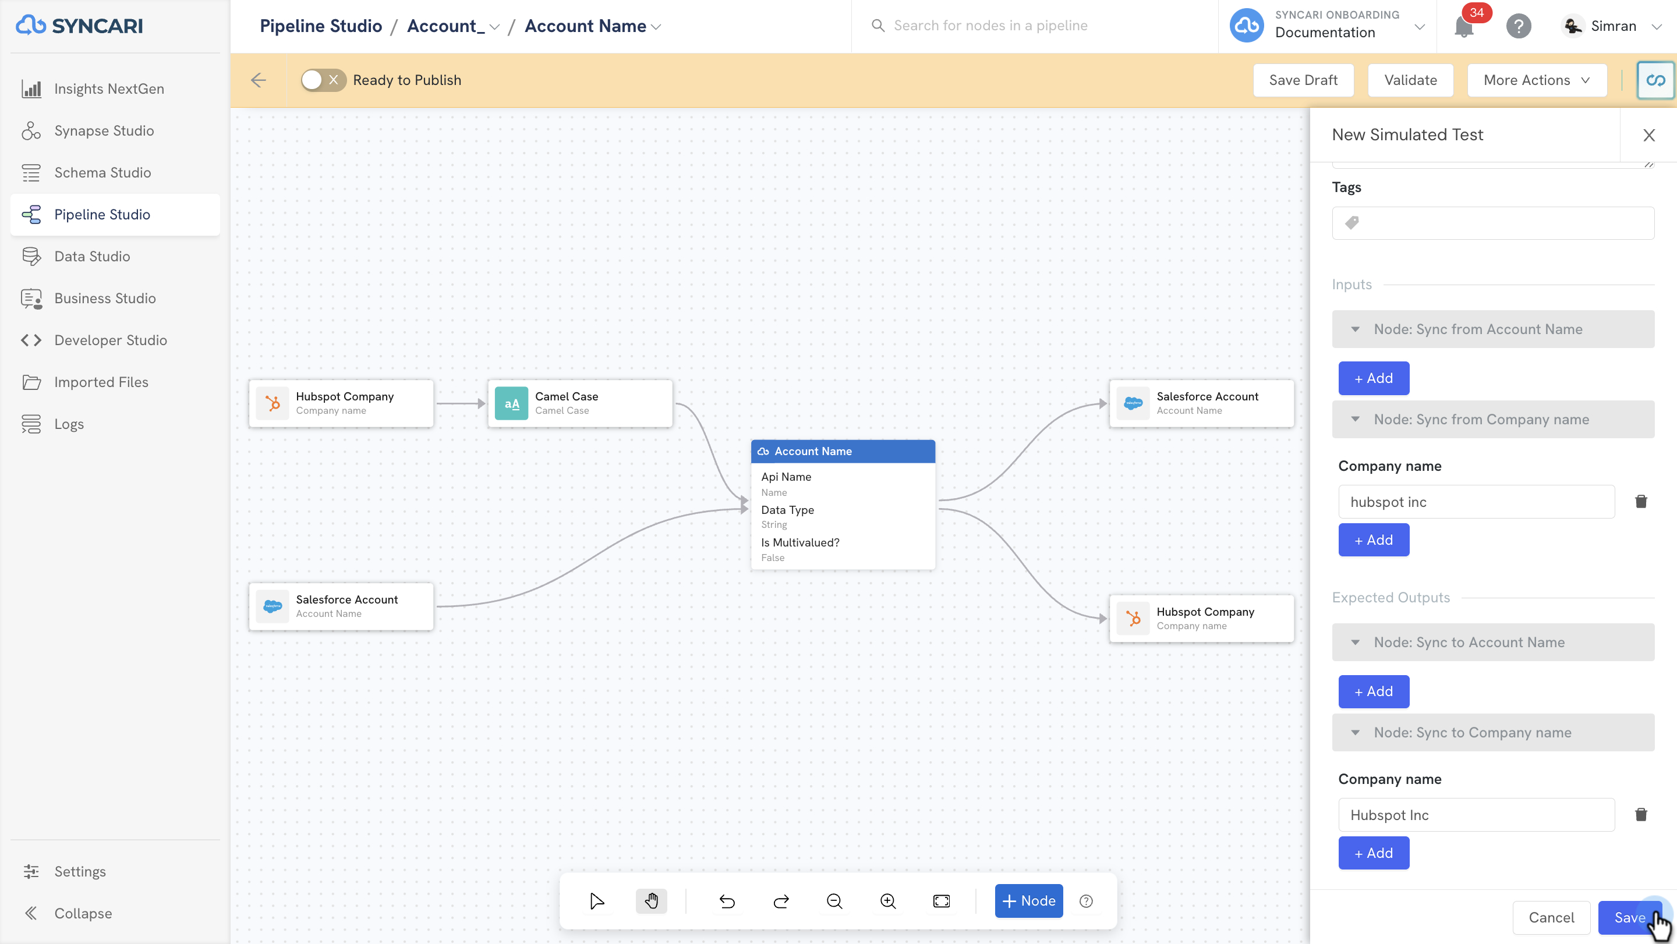This screenshot has width=1677, height=944.
Task: Toggle the Ready to Publish switch
Action: 323,80
